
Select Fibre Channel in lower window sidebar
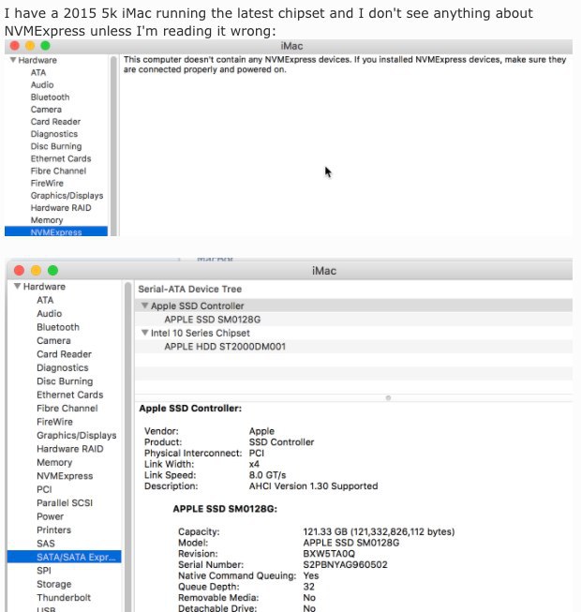[x=67, y=409]
